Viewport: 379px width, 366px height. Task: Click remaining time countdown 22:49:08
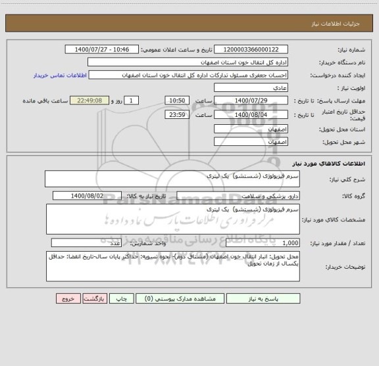[x=89, y=101]
